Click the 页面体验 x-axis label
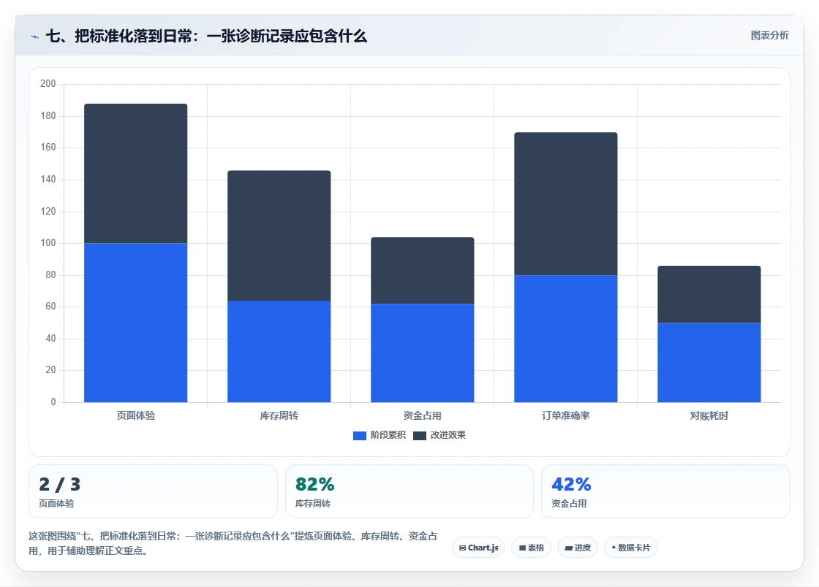This screenshot has height=587, width=819. [136, 415]
